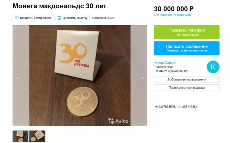Select the first photo thumbnail
The height and width of the screenshot is (143, 230).
click(21, 136)
